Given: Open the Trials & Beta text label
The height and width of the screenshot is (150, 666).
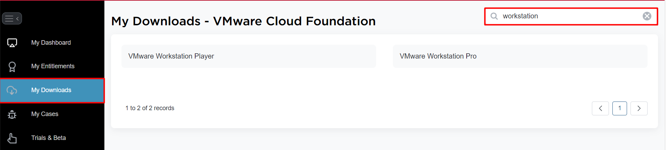Looking at the screenshot, I should click(x=49, y=138).
